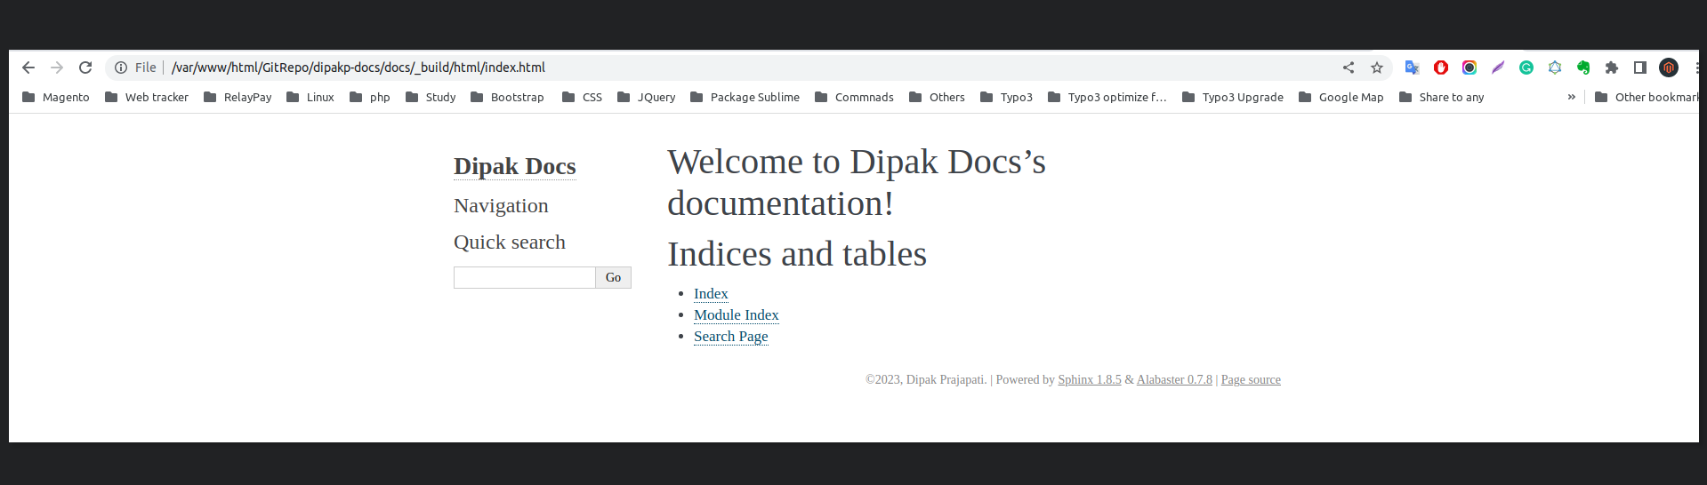Viewport: 1707px width, 485px height.
Task: Open the Study bookmarks folder
Action: tap(431, 98)
